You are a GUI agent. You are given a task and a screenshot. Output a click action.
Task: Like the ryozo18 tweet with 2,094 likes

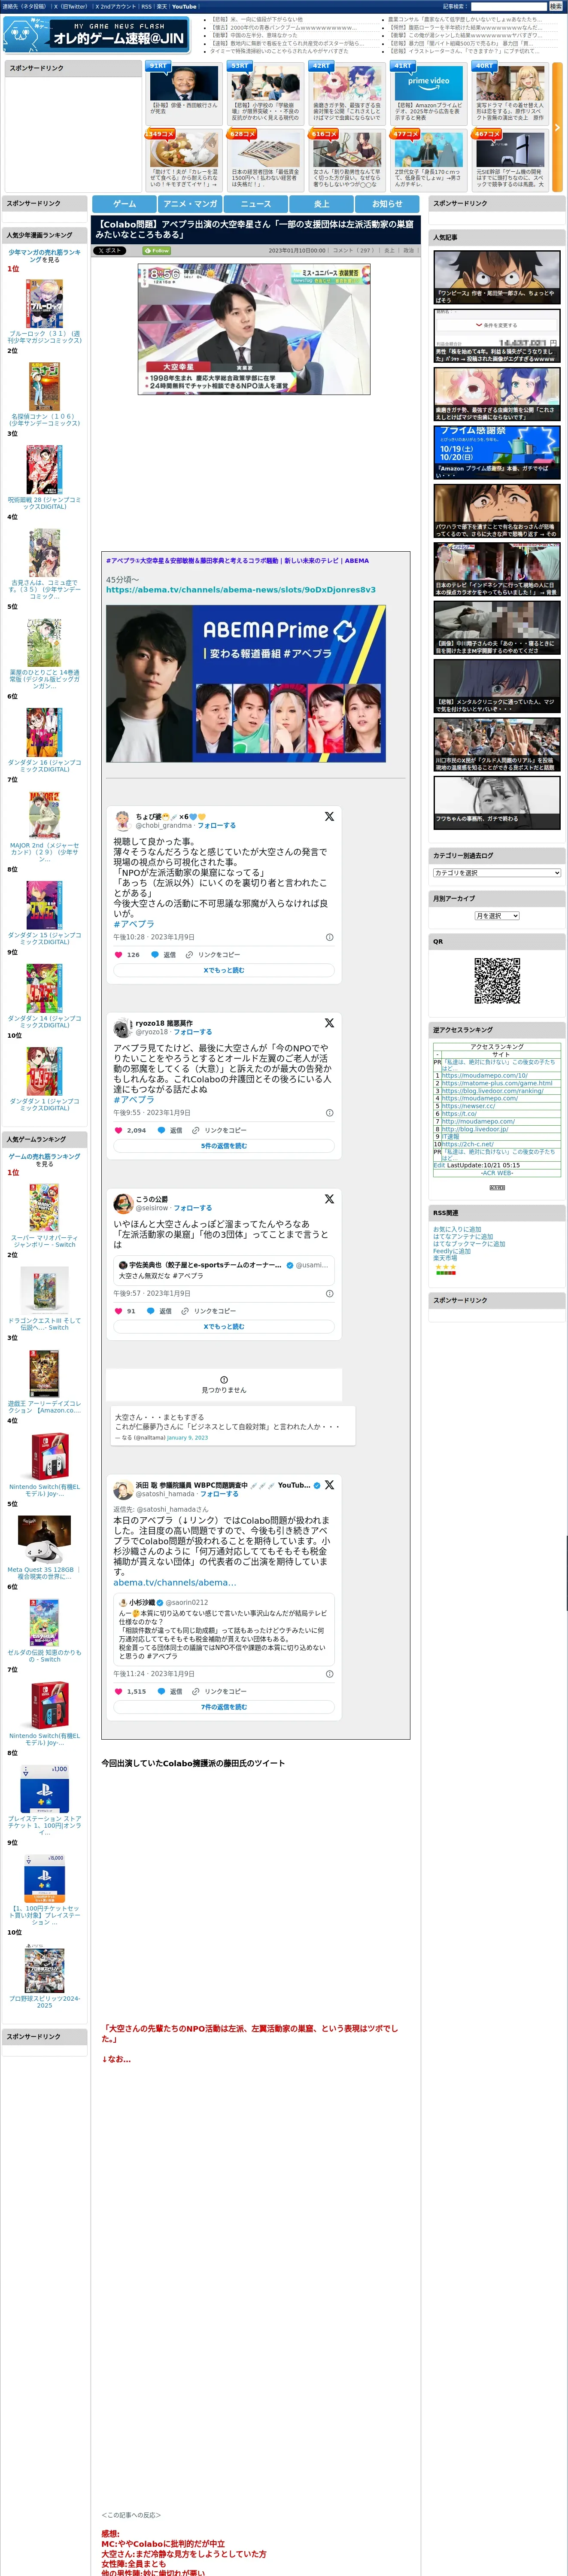tap(119, 1130)
